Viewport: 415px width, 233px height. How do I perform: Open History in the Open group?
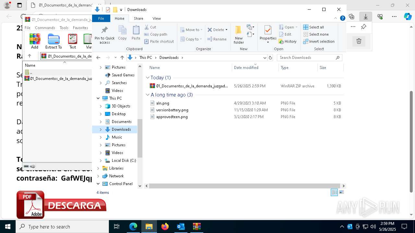(x=288, y=41)
